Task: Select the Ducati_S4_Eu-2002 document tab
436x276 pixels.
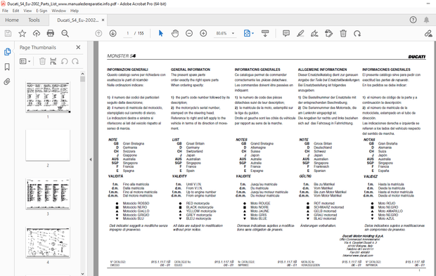Action: click(78, 20)
